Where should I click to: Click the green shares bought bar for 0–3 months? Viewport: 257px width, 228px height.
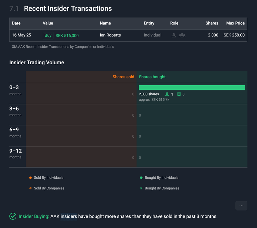tap(192, 87)
